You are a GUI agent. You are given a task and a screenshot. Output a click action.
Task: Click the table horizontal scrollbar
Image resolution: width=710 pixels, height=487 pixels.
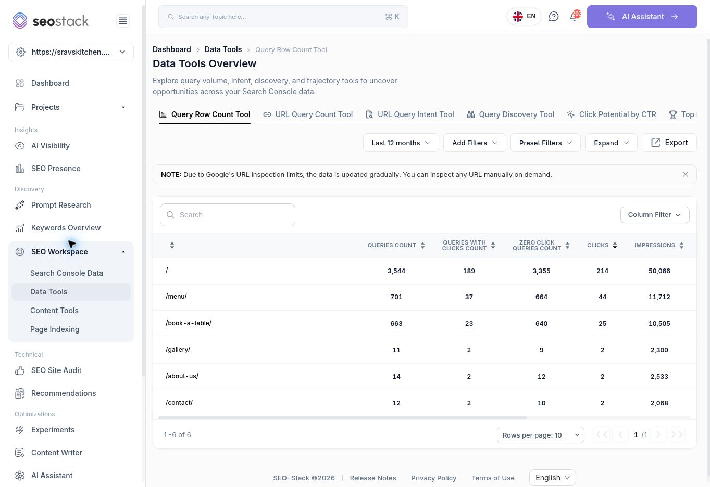[x=343, y=418]
